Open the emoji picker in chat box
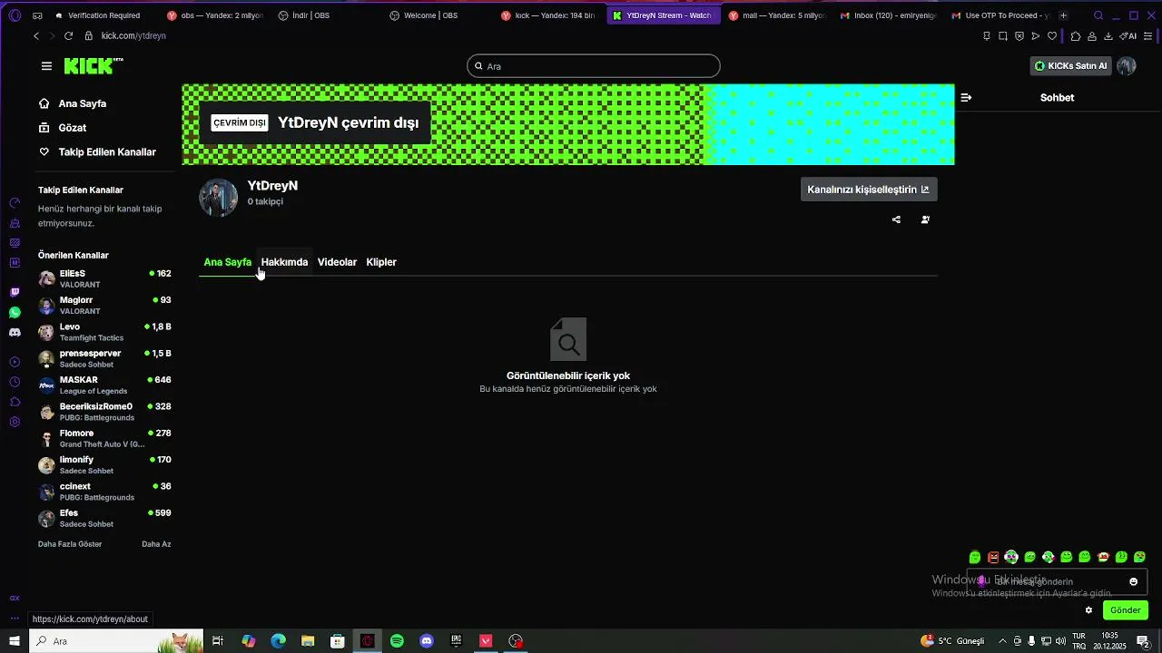 pos(1133,581)
